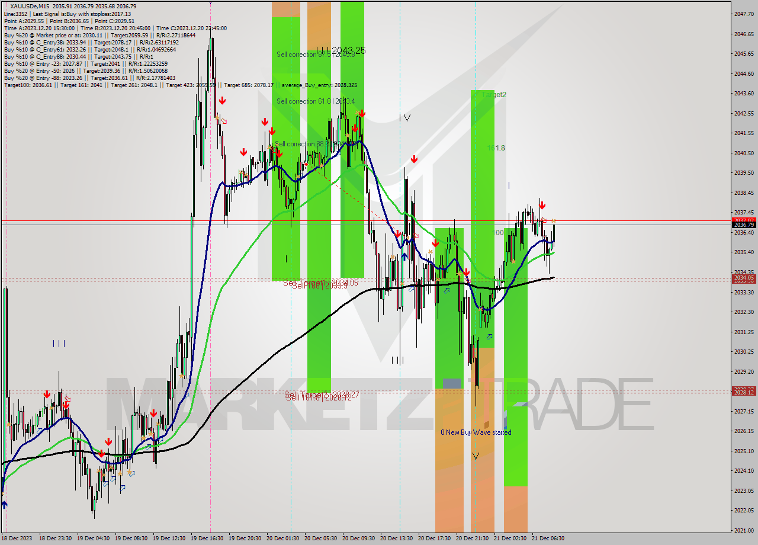
Task: Click the current price tag 2036.79
Action: click(x=744, y=225)
